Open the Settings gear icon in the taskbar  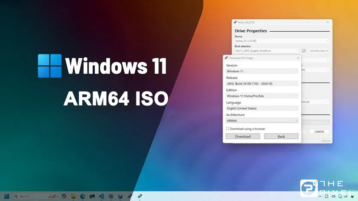pyautogui.click(x=111, y=196)
